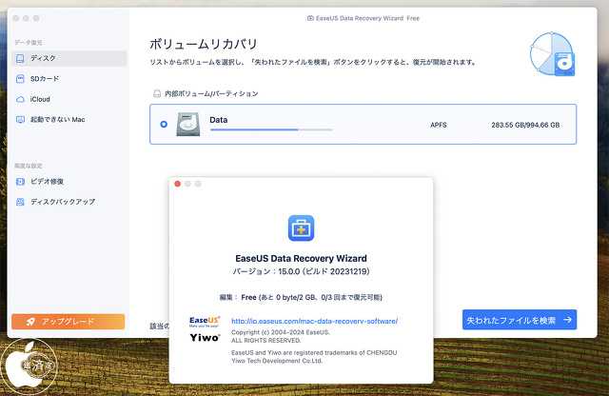
Task: Click the 高度な設定 sidebar header
Action: (x=29, y=166)
